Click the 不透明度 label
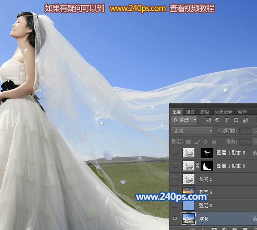 coord(227,131)
